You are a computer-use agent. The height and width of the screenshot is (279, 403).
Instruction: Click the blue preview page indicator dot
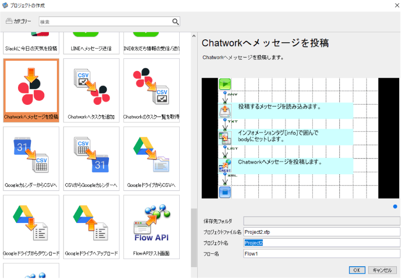tap(395, 206)
